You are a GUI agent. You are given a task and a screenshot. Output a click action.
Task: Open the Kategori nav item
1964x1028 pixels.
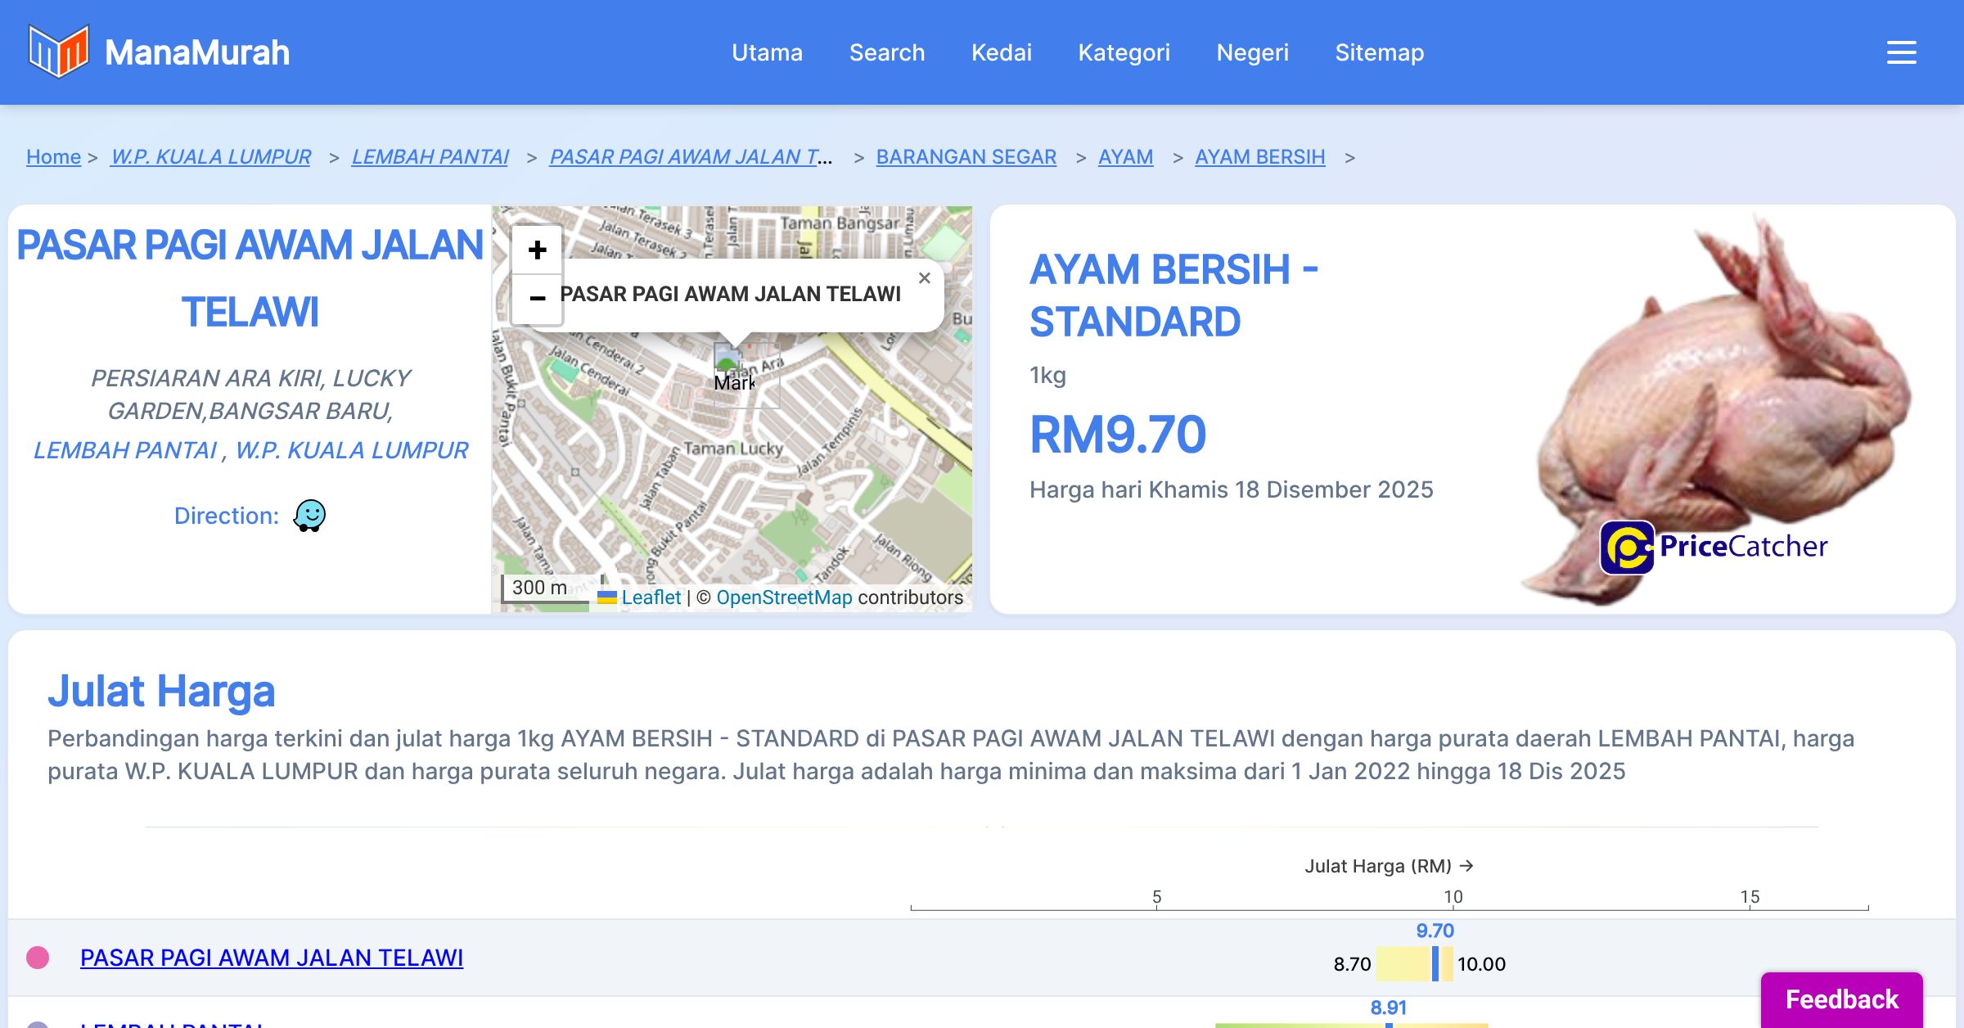click(1124, 52)
